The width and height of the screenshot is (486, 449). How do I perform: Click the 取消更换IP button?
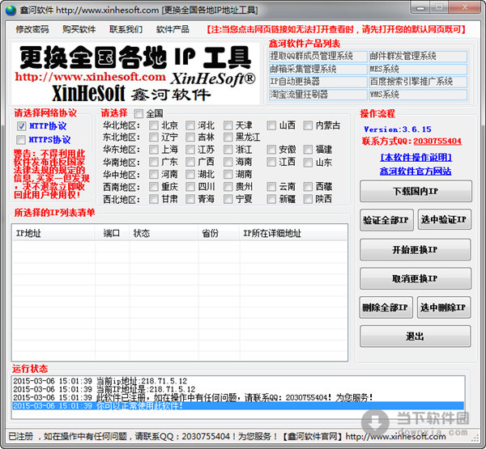click(416, 278)
